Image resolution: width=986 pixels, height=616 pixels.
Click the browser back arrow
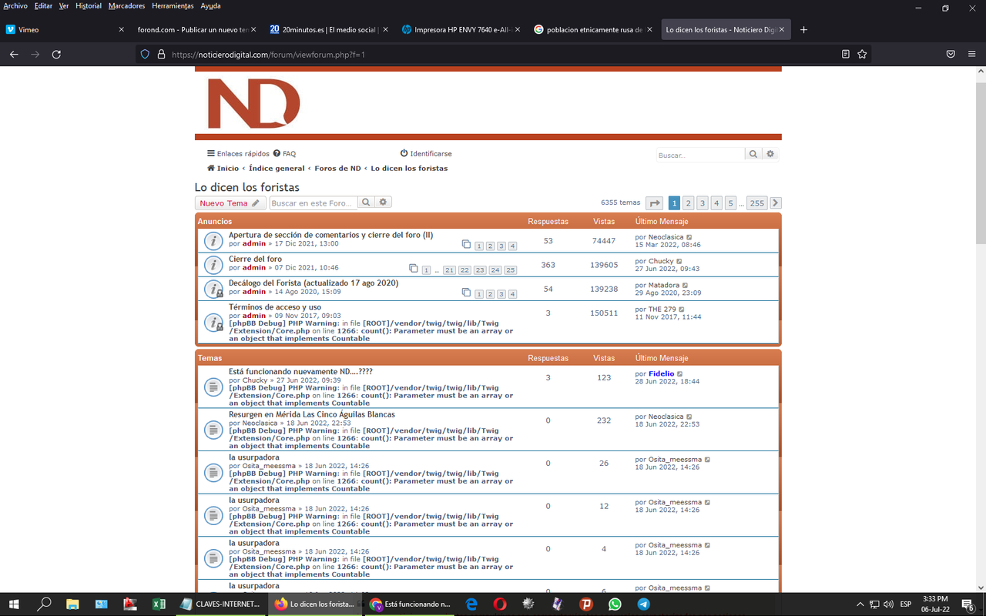click(14, 55)
